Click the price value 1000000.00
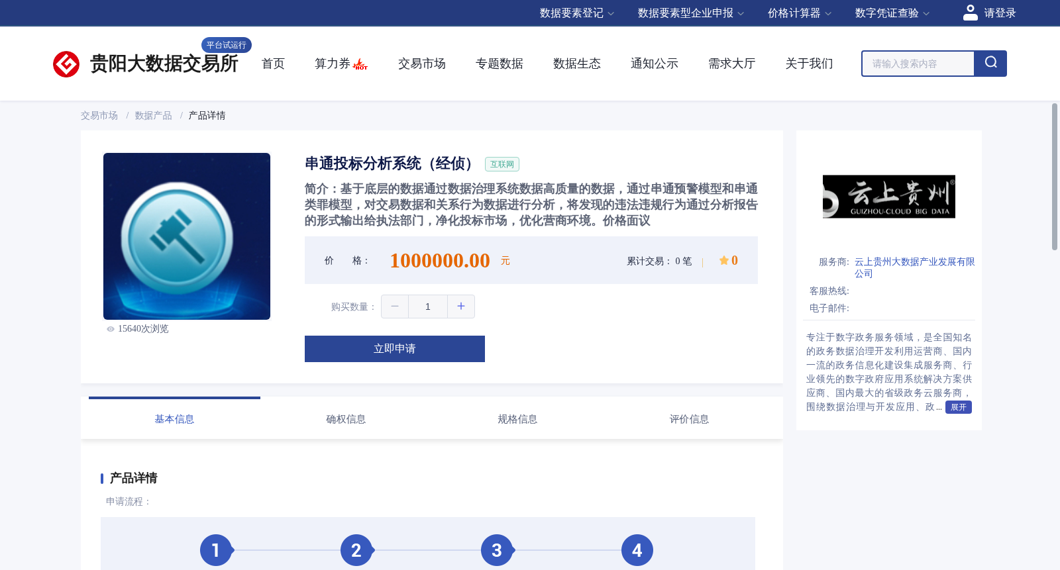The width and height of the screenshot is (1060, 570). [x=440, y=261]
